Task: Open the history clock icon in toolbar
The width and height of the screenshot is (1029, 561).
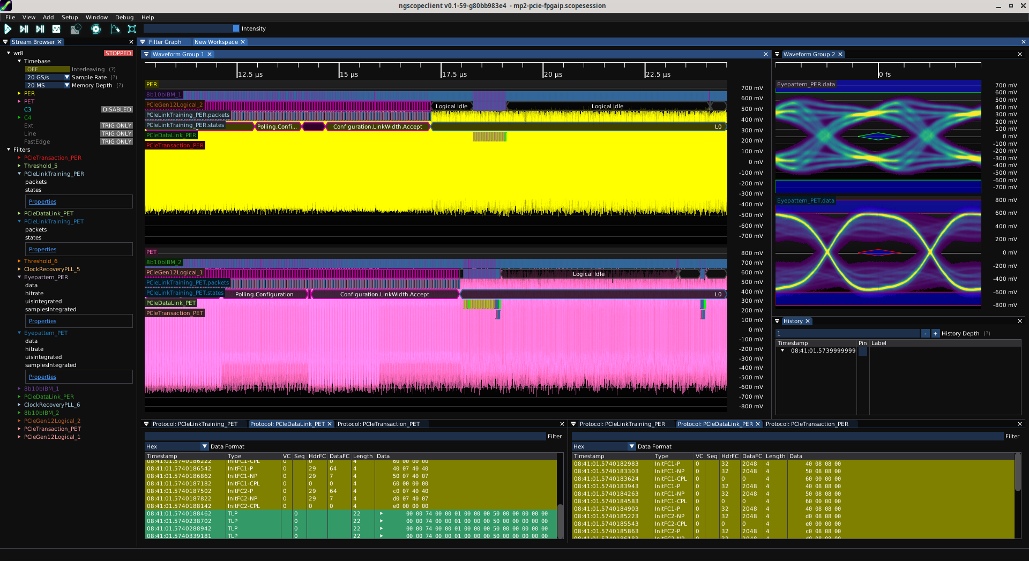Action: click(76, 29)
